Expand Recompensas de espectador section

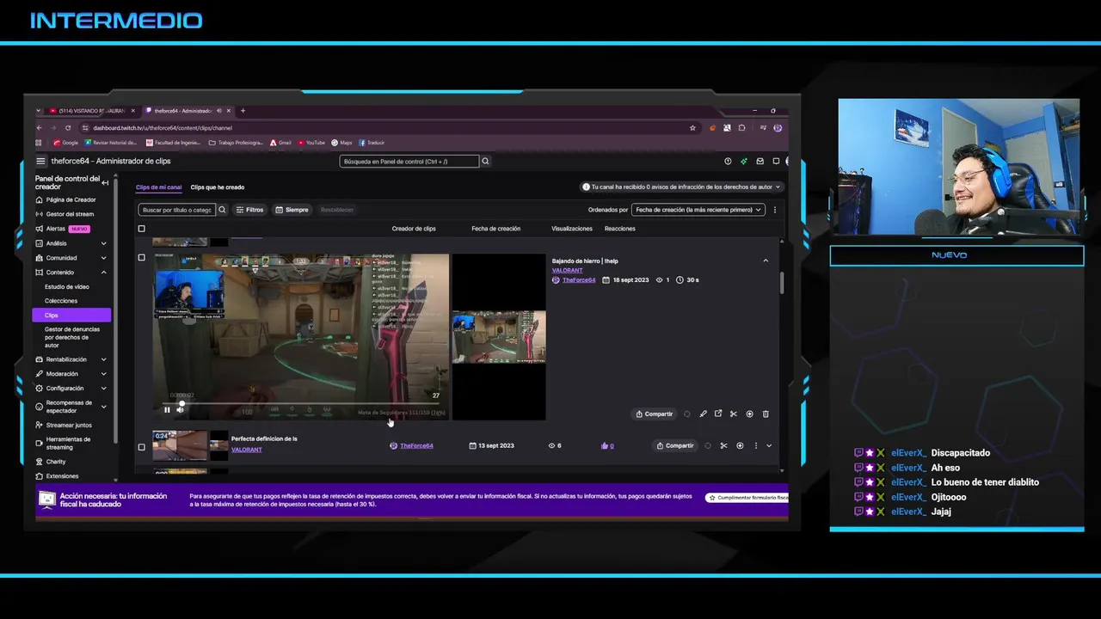104,407
